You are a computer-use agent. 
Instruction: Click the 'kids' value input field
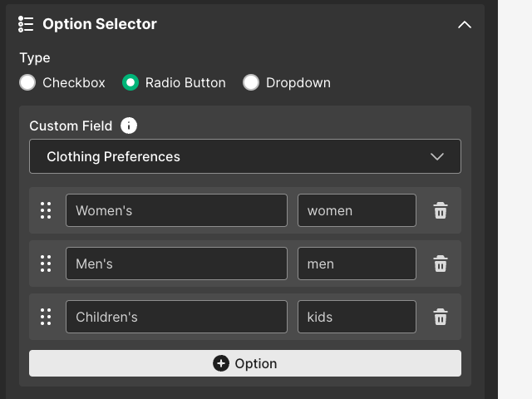coord(357,317)
